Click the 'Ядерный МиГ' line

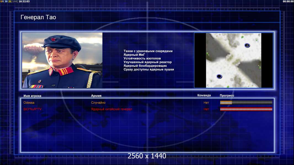[x=134, y=55]
